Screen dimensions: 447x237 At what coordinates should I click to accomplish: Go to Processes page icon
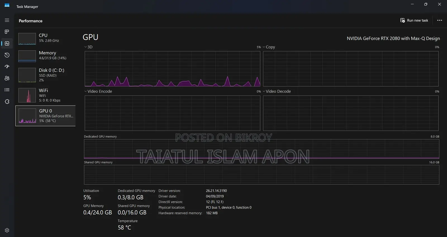tap(7, 32)
